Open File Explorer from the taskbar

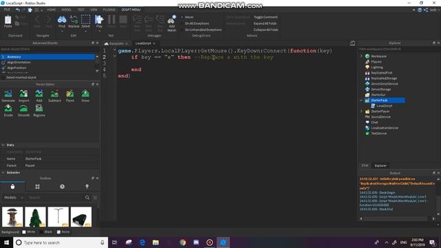point(156,242)
